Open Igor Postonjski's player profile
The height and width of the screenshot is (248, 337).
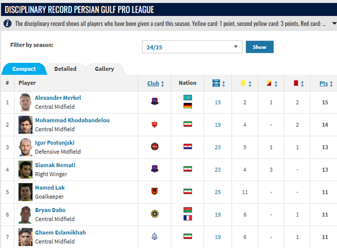tap(55, 143)
